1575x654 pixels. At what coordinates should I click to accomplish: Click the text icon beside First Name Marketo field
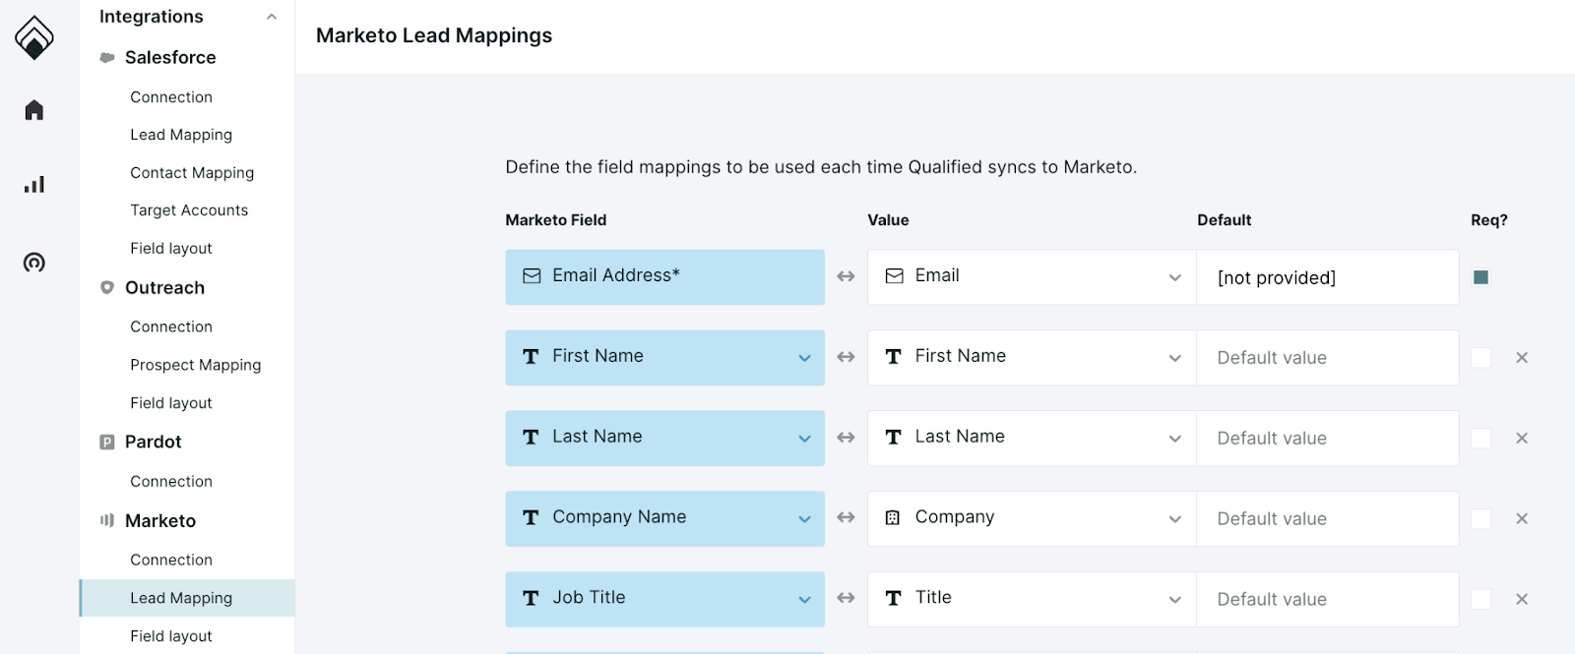pyautogui.click(x=531, y=357)
